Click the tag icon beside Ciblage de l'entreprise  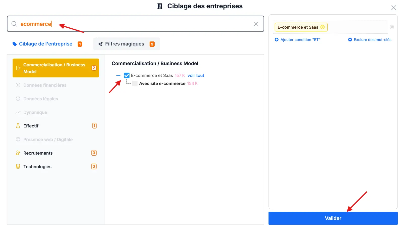click(x=15, y=44)
